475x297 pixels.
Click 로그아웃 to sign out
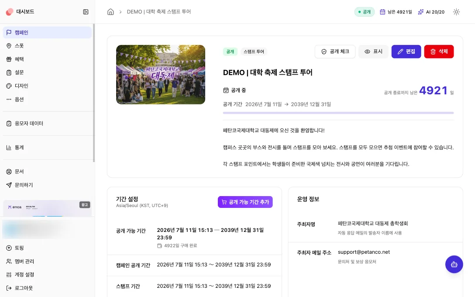point(47,288)
